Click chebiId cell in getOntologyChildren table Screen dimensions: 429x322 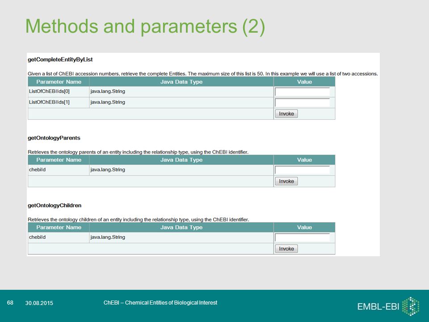59,237
